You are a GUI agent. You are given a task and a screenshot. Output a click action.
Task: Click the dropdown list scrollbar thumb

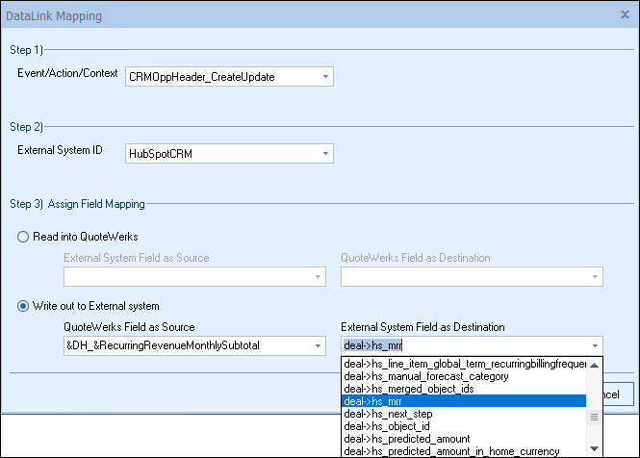point(595,418)
